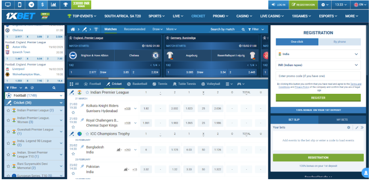Select odds 1.82 for Kolkata Knight Riders
This screenshot has height=180, width=371.
click(x=146, y=108)
